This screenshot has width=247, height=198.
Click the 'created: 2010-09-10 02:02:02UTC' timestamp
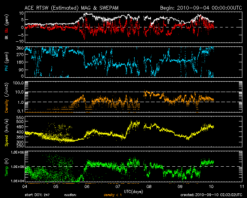(x=211, y=195)
